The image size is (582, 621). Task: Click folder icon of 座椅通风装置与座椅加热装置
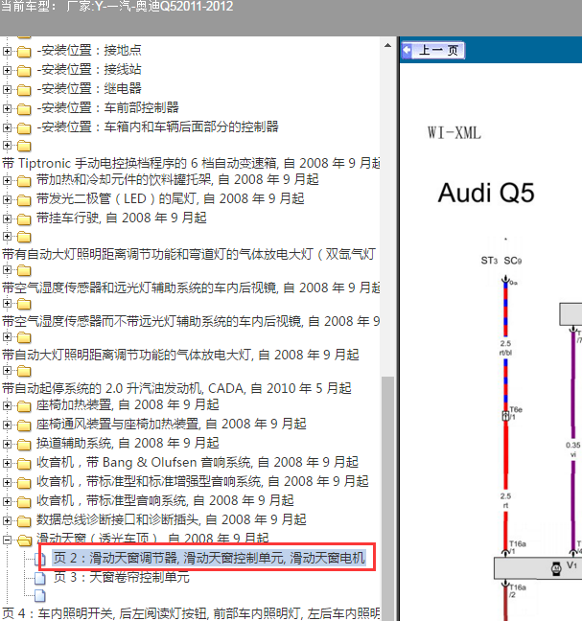coord(24,425)
